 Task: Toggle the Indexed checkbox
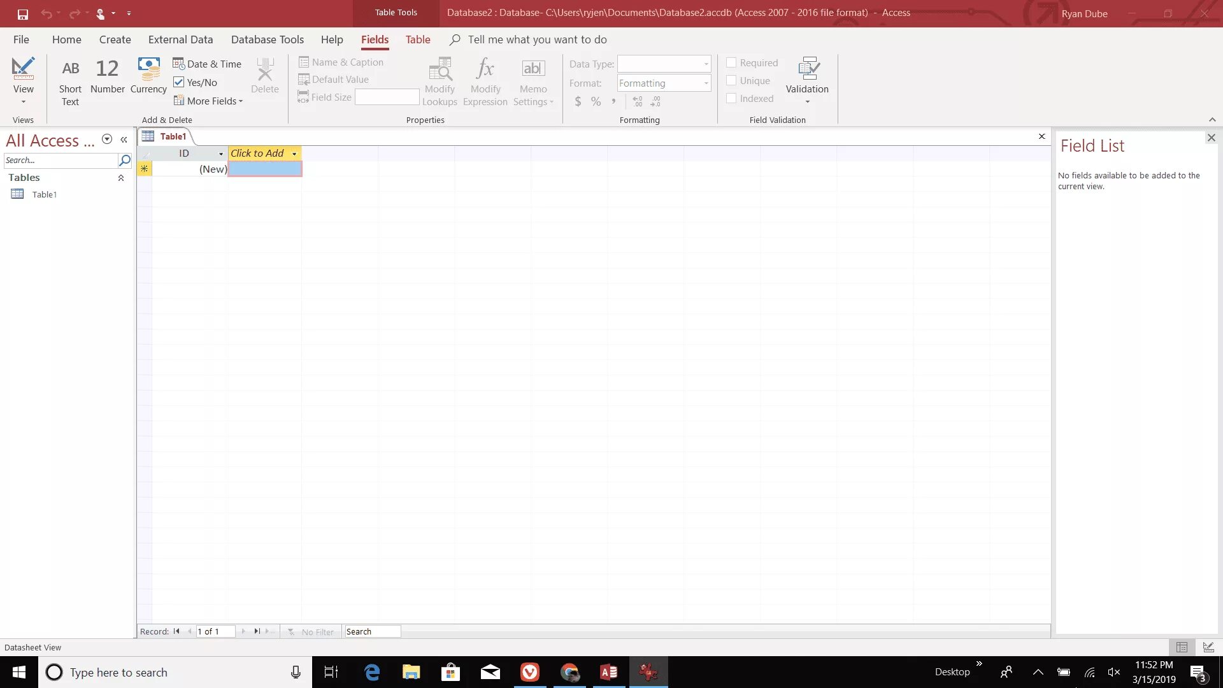[x=731, y=98]
